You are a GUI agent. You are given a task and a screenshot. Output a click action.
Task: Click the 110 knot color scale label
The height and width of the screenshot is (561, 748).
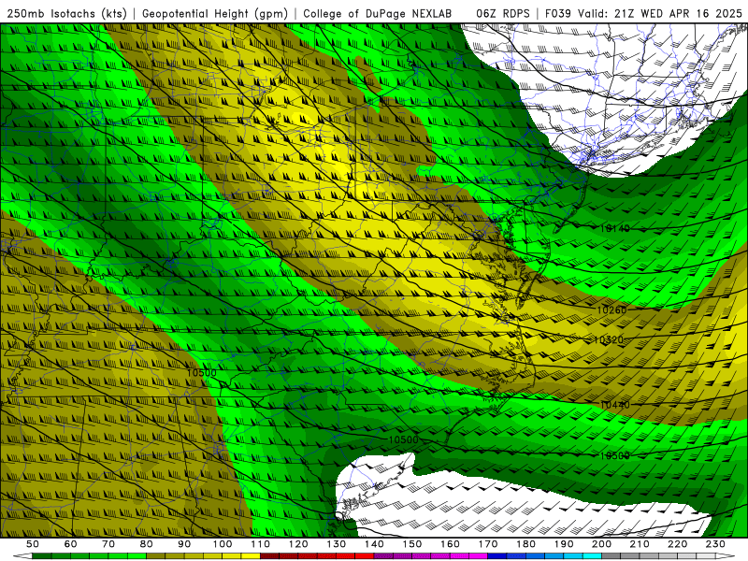pos(261,544)
